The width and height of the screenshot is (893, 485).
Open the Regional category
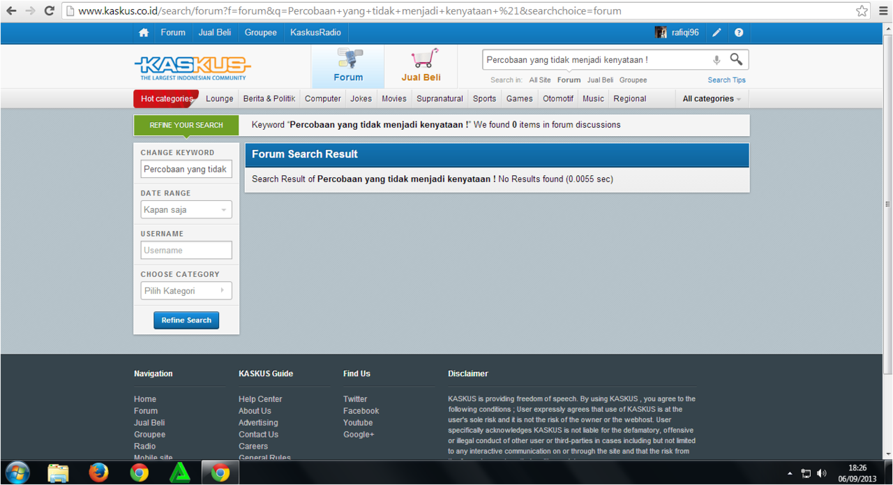point(630,99)
